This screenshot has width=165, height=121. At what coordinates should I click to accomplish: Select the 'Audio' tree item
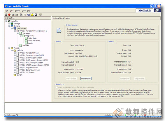[30, 43]
